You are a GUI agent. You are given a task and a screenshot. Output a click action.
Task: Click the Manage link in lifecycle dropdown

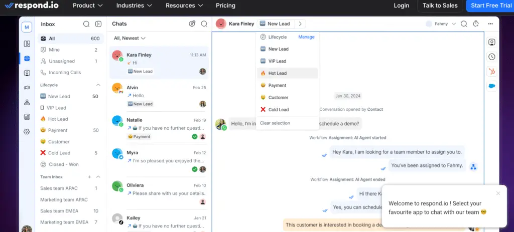(306, 37)
